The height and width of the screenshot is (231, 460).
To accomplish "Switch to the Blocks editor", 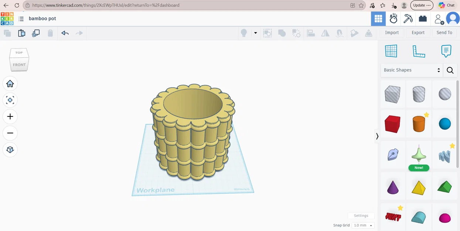I will pos(423,18).
